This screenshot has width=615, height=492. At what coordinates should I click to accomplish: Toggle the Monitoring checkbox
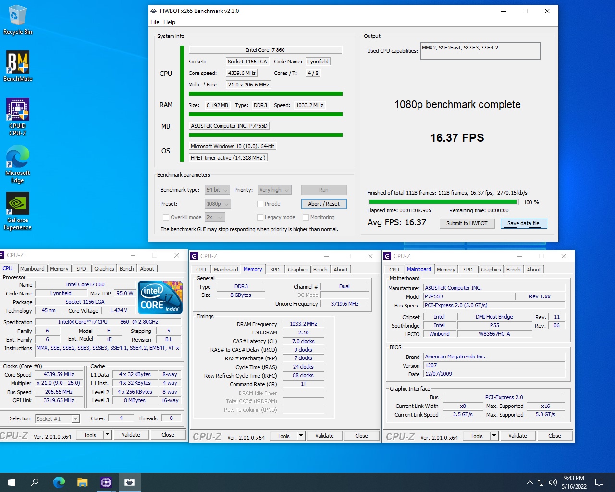(x=306, y=217)
